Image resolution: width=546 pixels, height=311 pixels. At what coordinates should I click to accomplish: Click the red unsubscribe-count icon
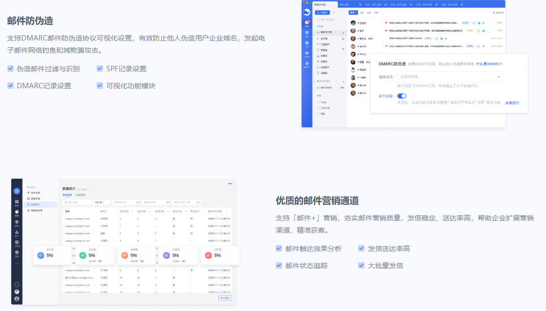tap(208, 255)
